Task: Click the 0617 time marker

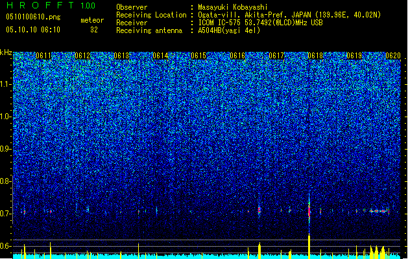Action: click(x=276, y=56)
